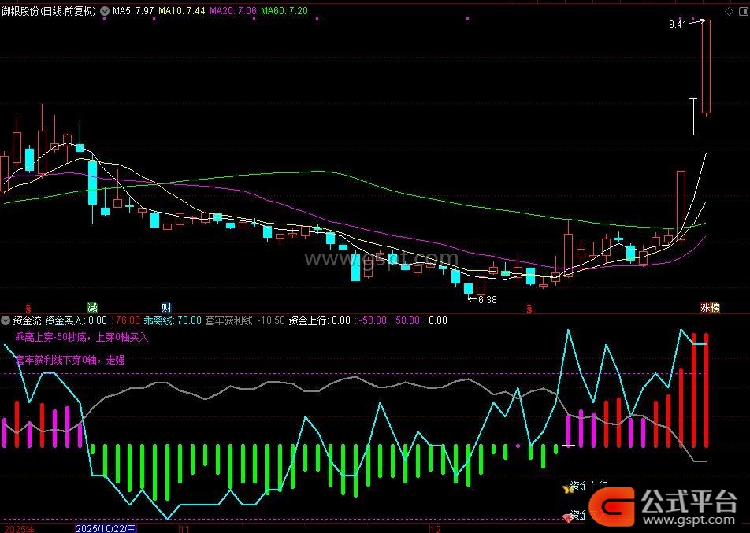Click the green MA60: 7.20 label
Screen dimensions: 750x533
284,12
